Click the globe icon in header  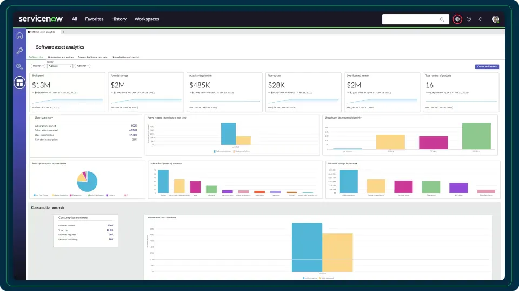(457, 19)
